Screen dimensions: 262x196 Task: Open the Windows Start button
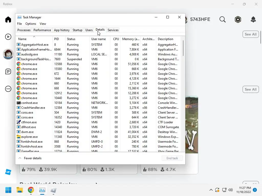tap(8, 190)
